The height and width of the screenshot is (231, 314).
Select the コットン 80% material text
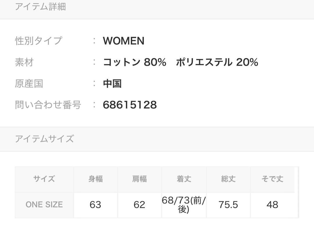coord(135,62)
